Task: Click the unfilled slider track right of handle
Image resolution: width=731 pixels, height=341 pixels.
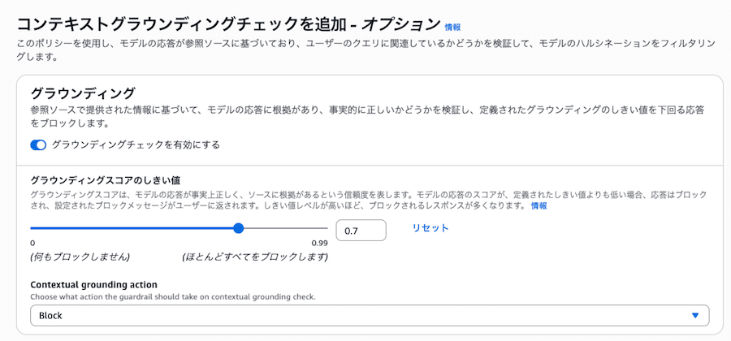Action: (284, 229)
